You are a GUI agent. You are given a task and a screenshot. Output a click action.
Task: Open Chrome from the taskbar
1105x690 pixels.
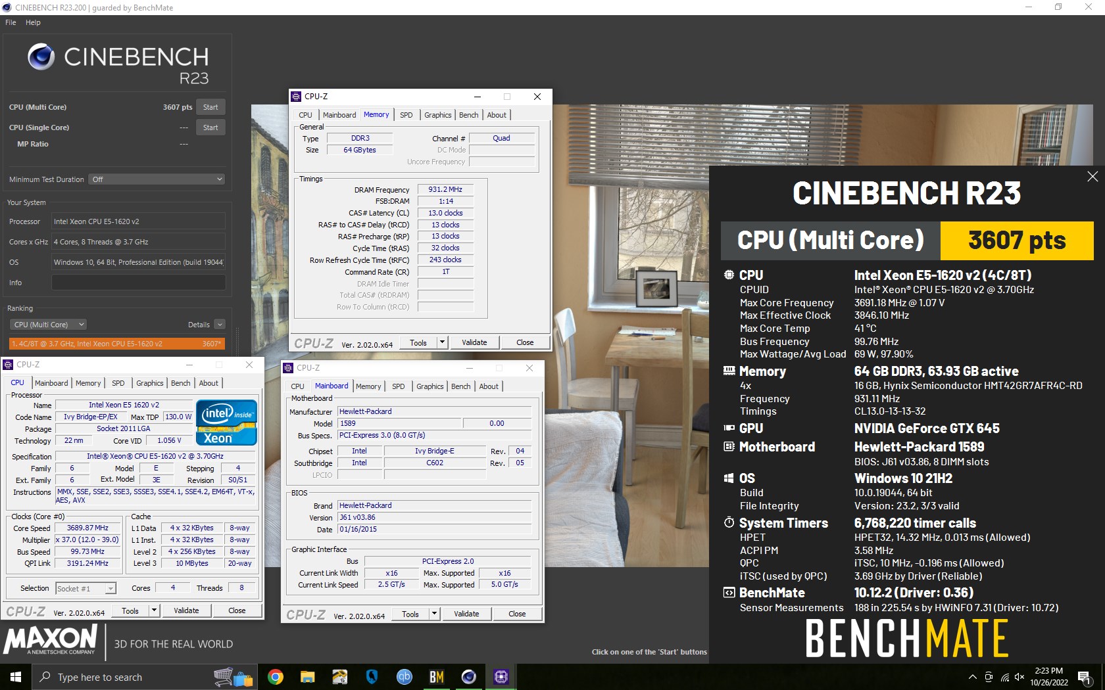coord(276,677)
